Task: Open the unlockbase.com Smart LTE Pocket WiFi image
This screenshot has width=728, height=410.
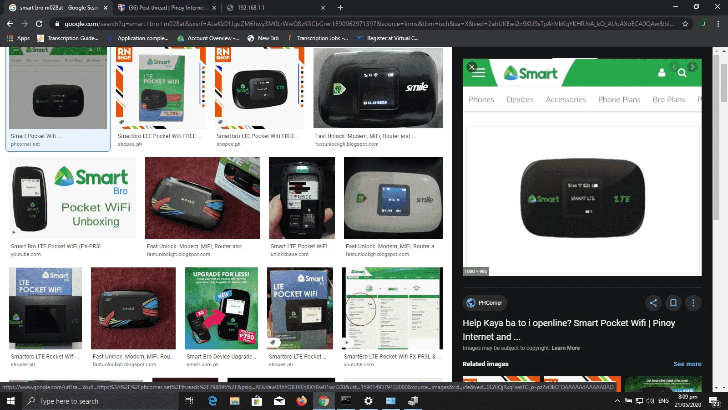Action: (302, 198)
